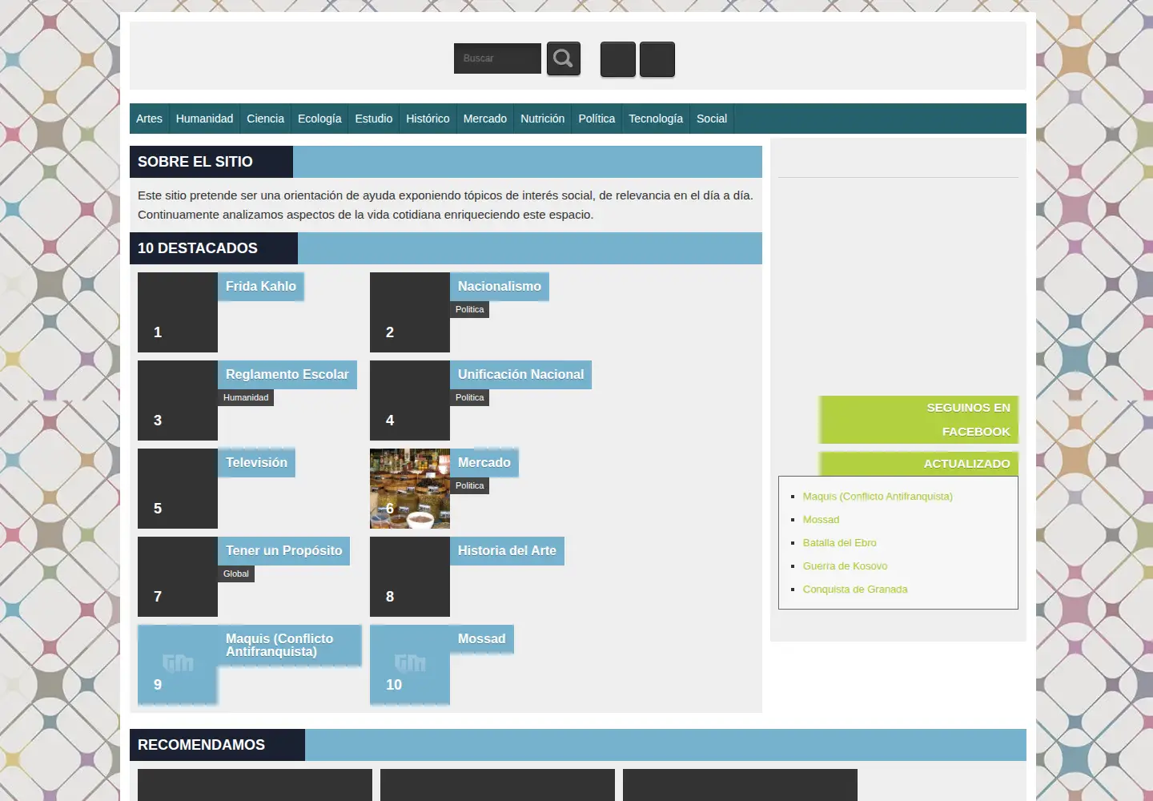1153x801 pixels.
Task: Click thumbnail number 1 for Frida Kahlo
Action: pyautogui.click(x=178, y=312)
